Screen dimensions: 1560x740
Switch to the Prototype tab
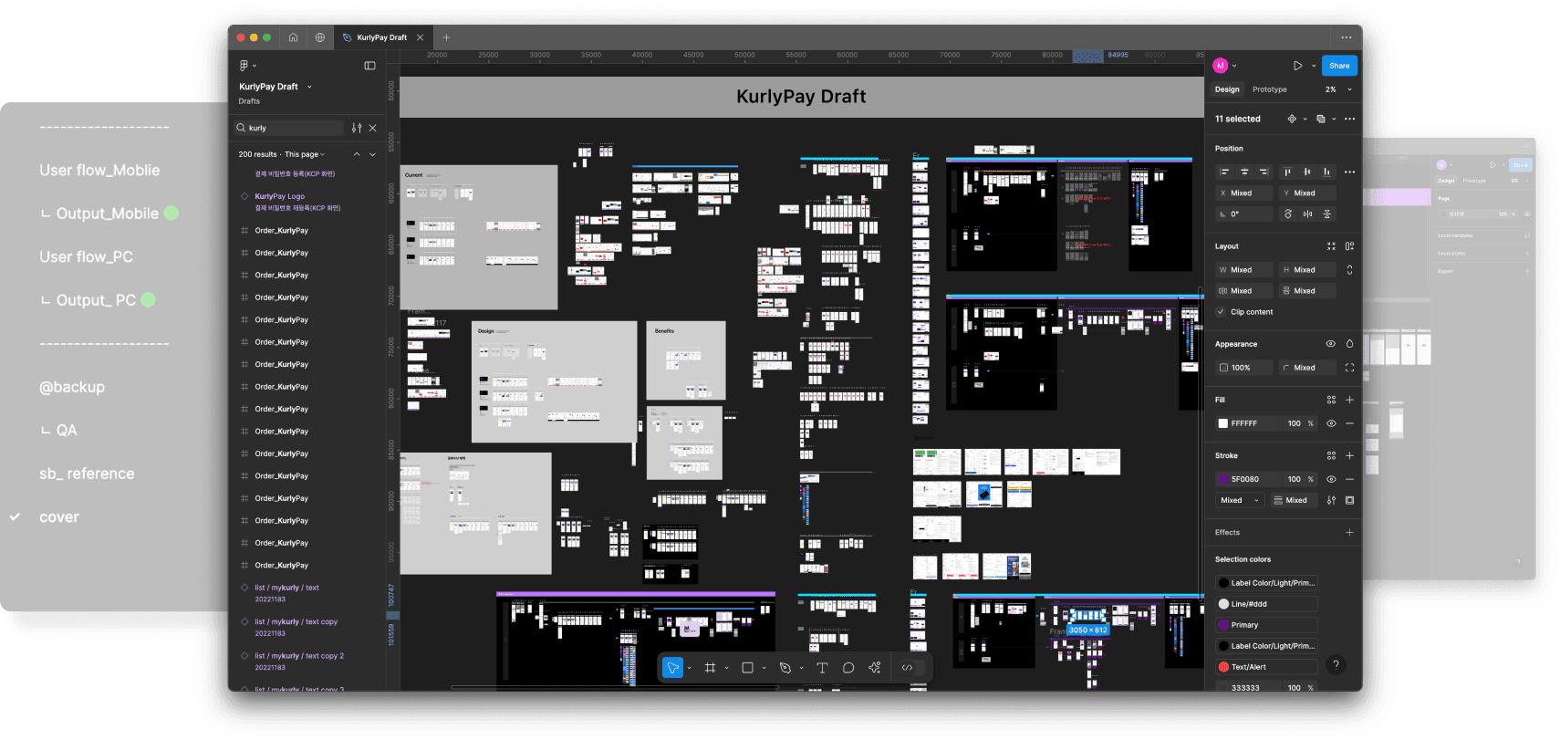[1269, 89]
